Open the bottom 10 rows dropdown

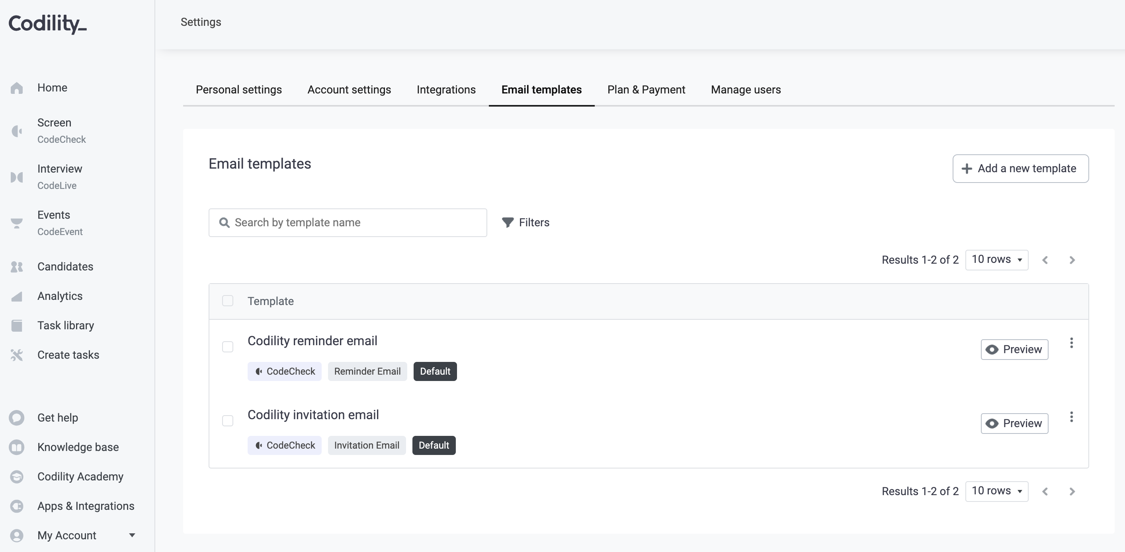coord(996,491)
